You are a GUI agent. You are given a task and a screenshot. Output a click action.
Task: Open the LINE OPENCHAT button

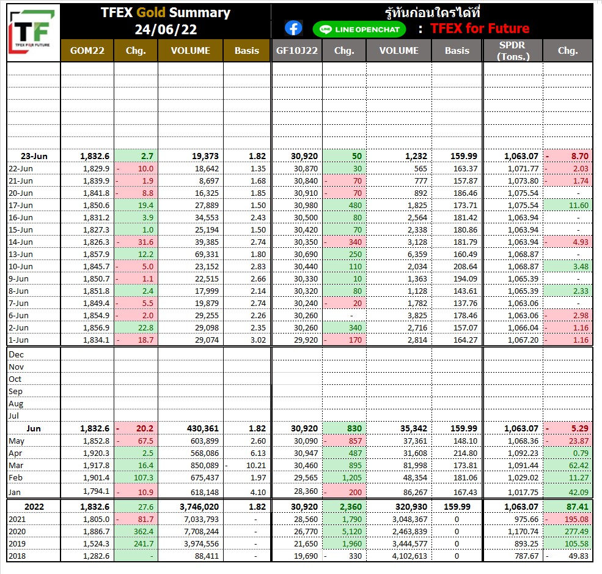[359, 29]
